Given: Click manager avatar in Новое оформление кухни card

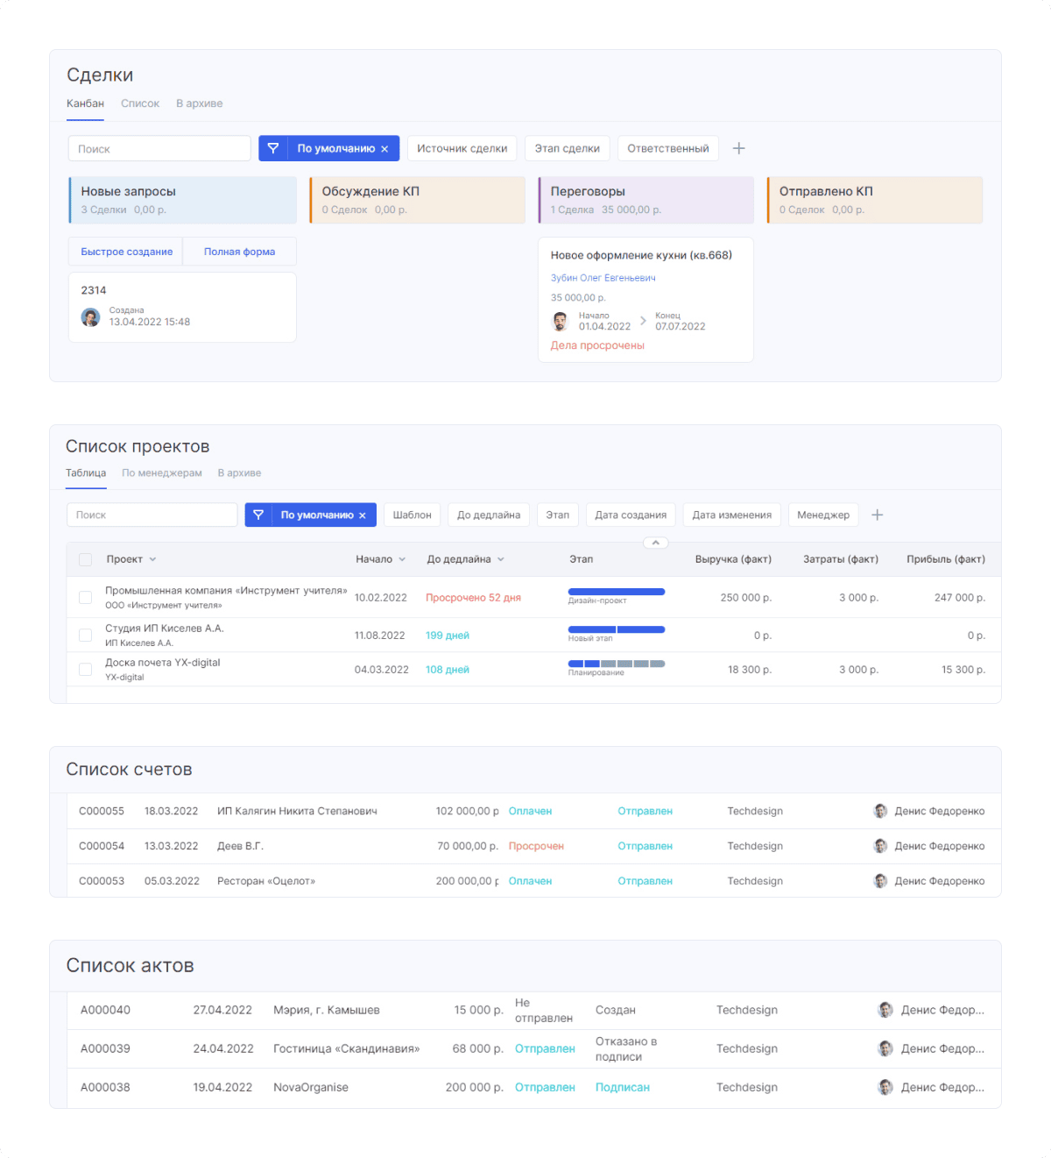Looking at the screenshot, I should (561, 322).
